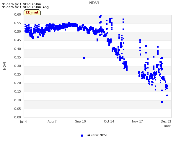Image resolution: width=189 pixels, height=141 pixels.
Task: Click the 0.45 y-axis tick label
Action: click(x=18, y=40)
